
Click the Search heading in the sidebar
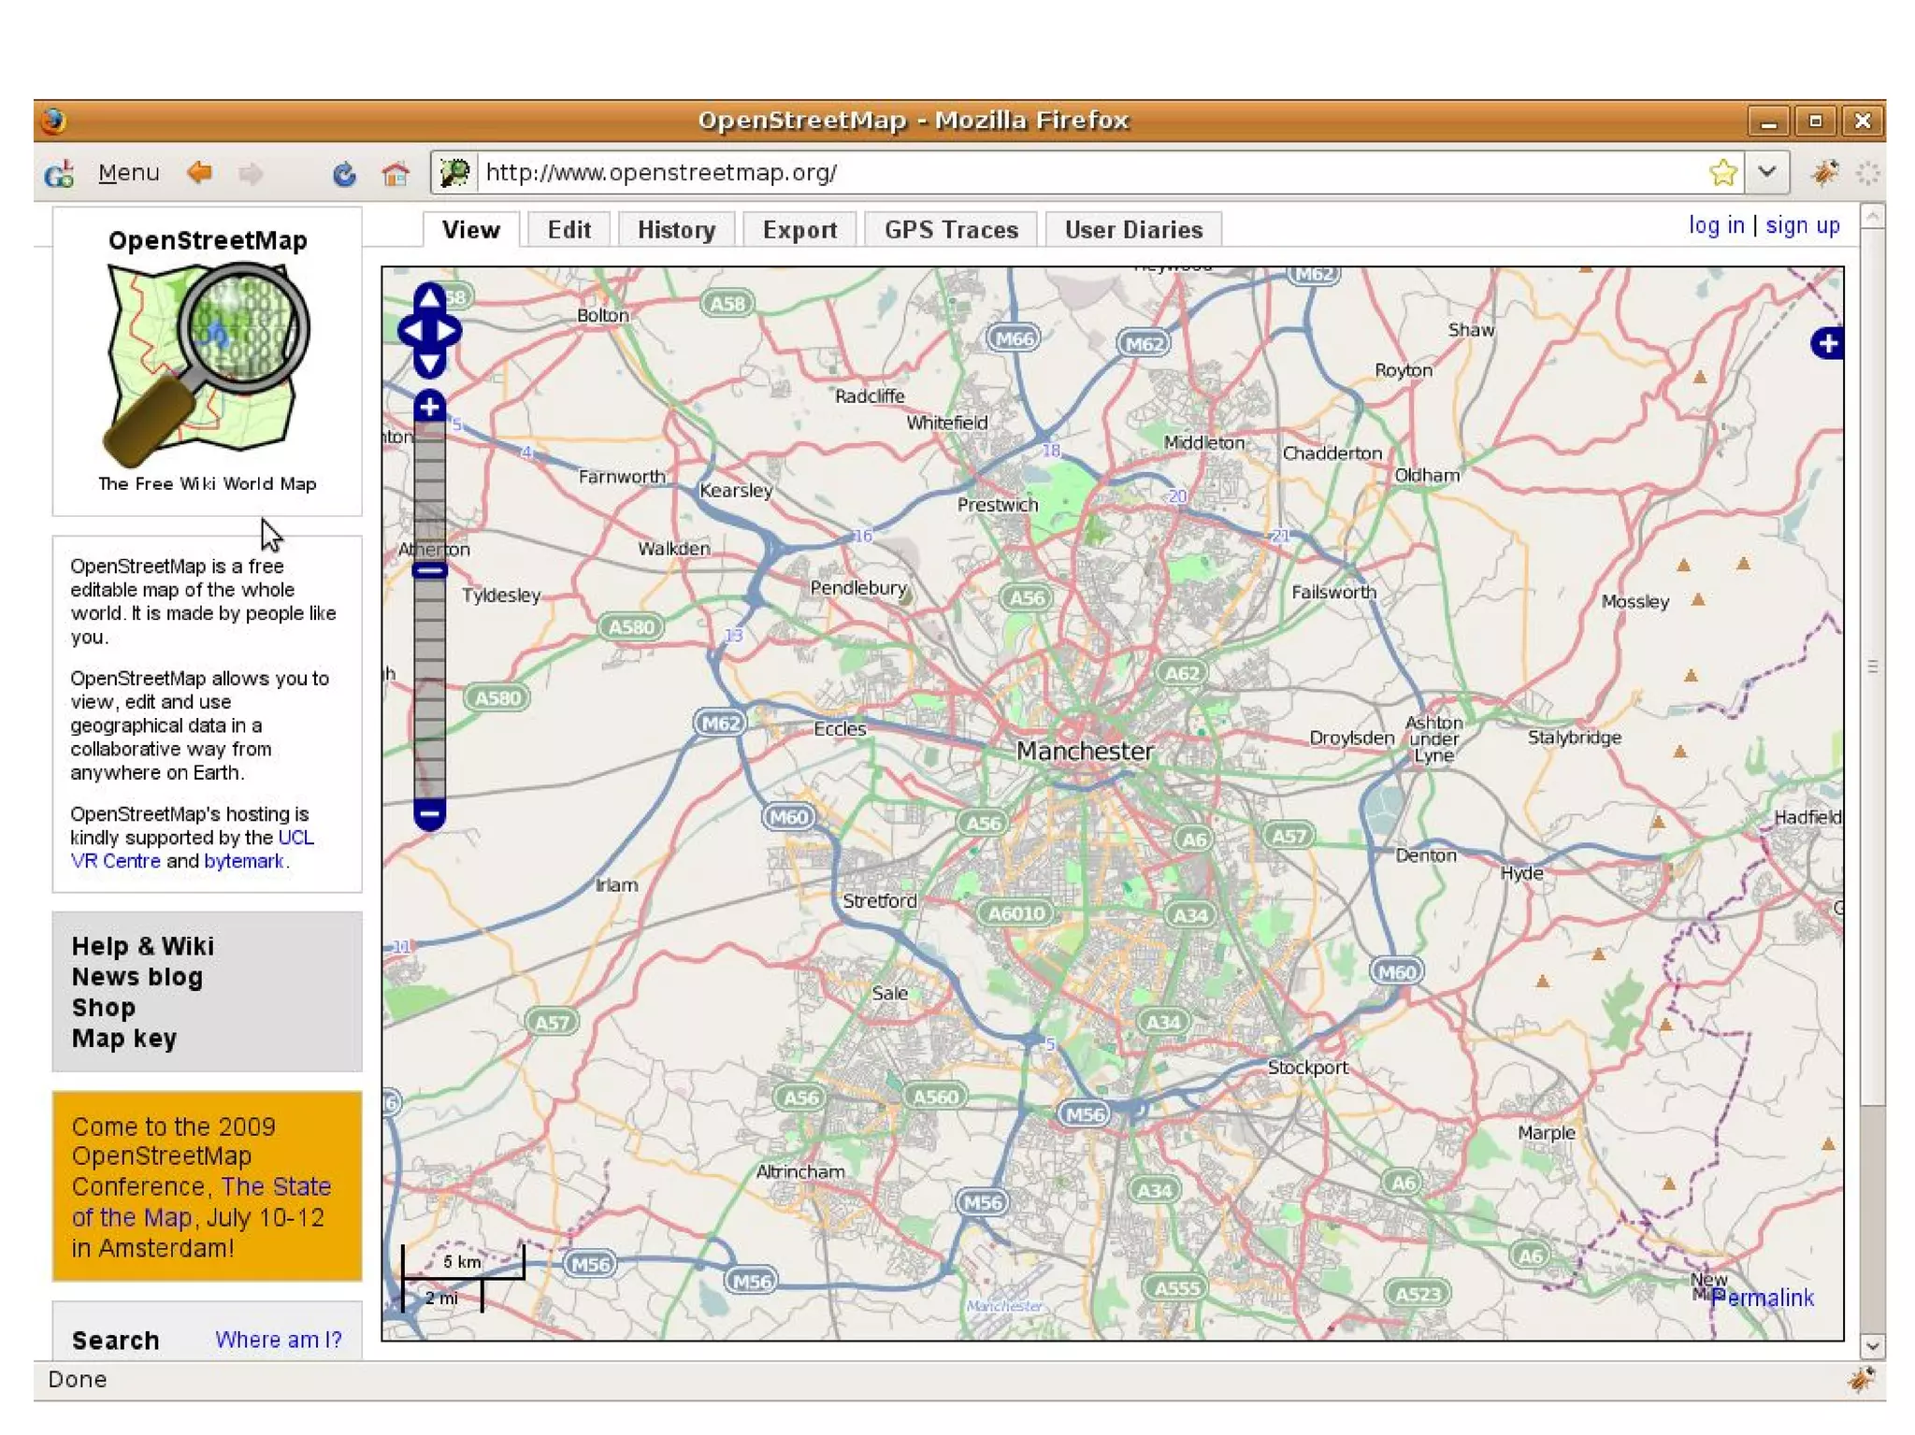[116, 1341]
